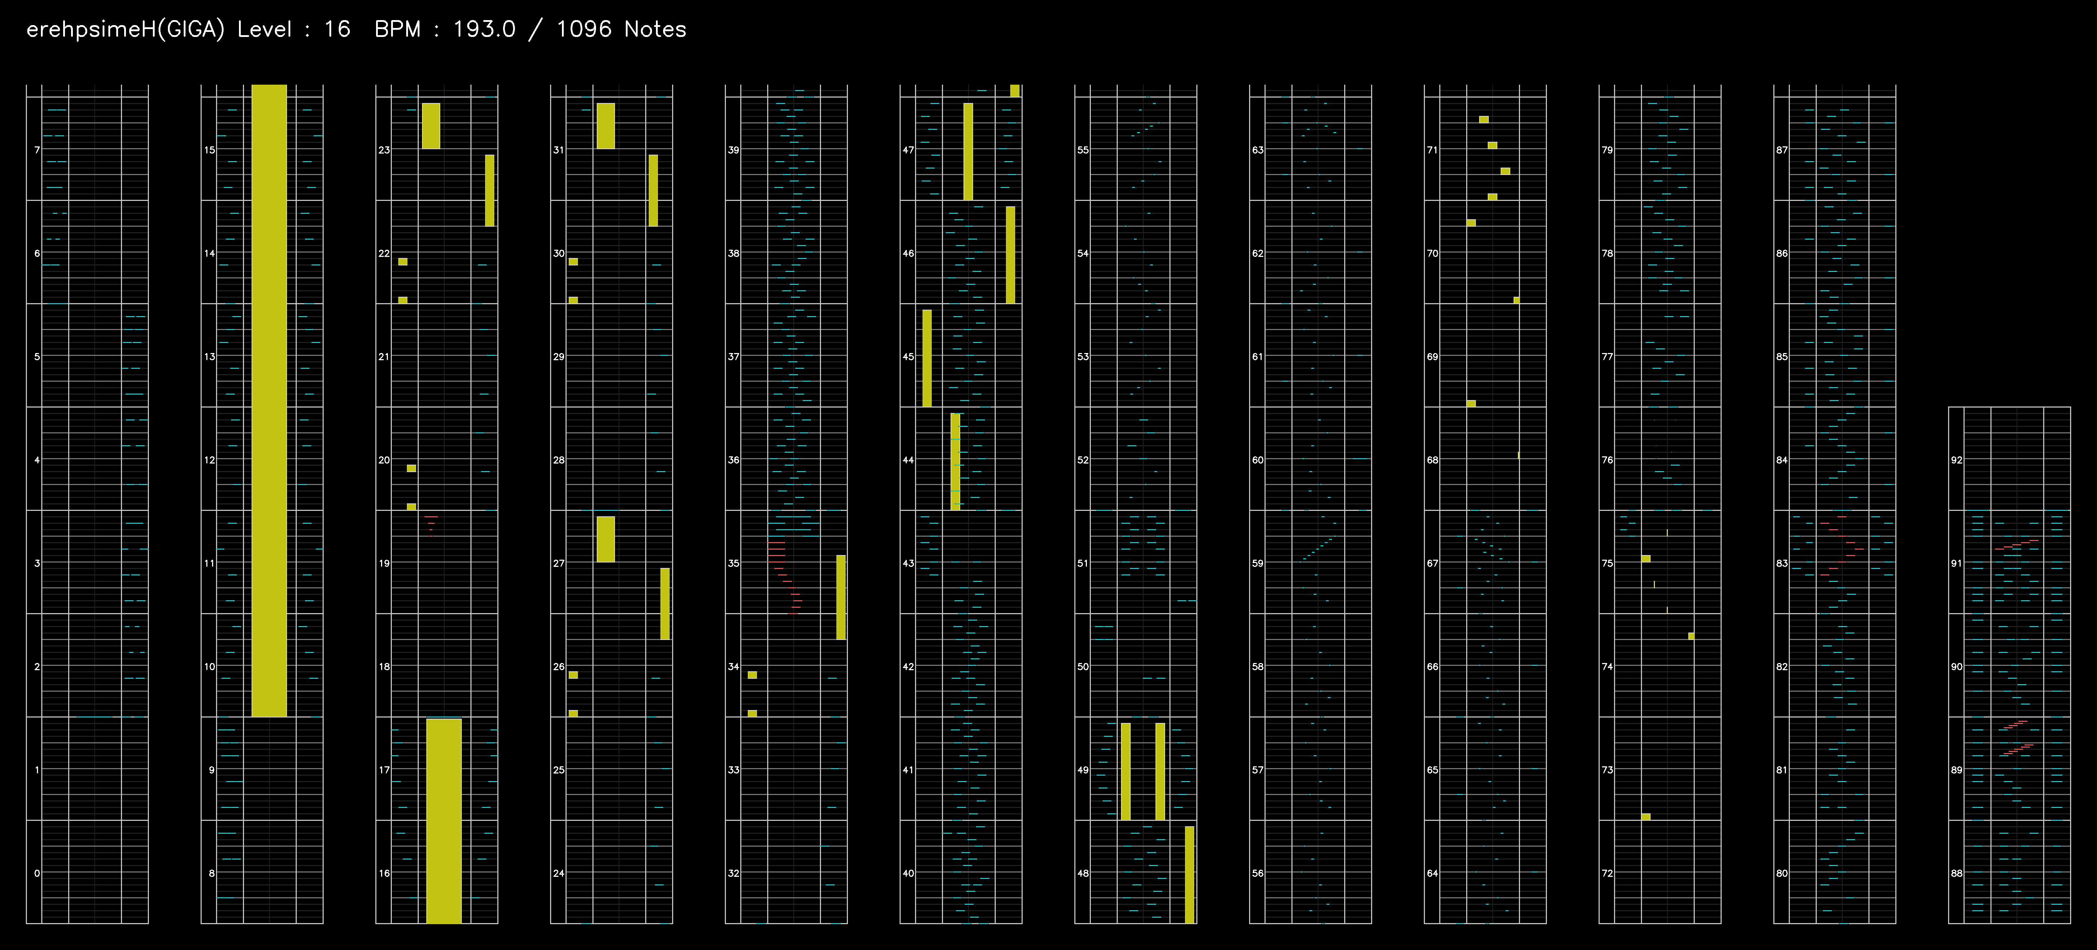Click measure number 83 label

pyautogui.click(x=1782, y=563)
